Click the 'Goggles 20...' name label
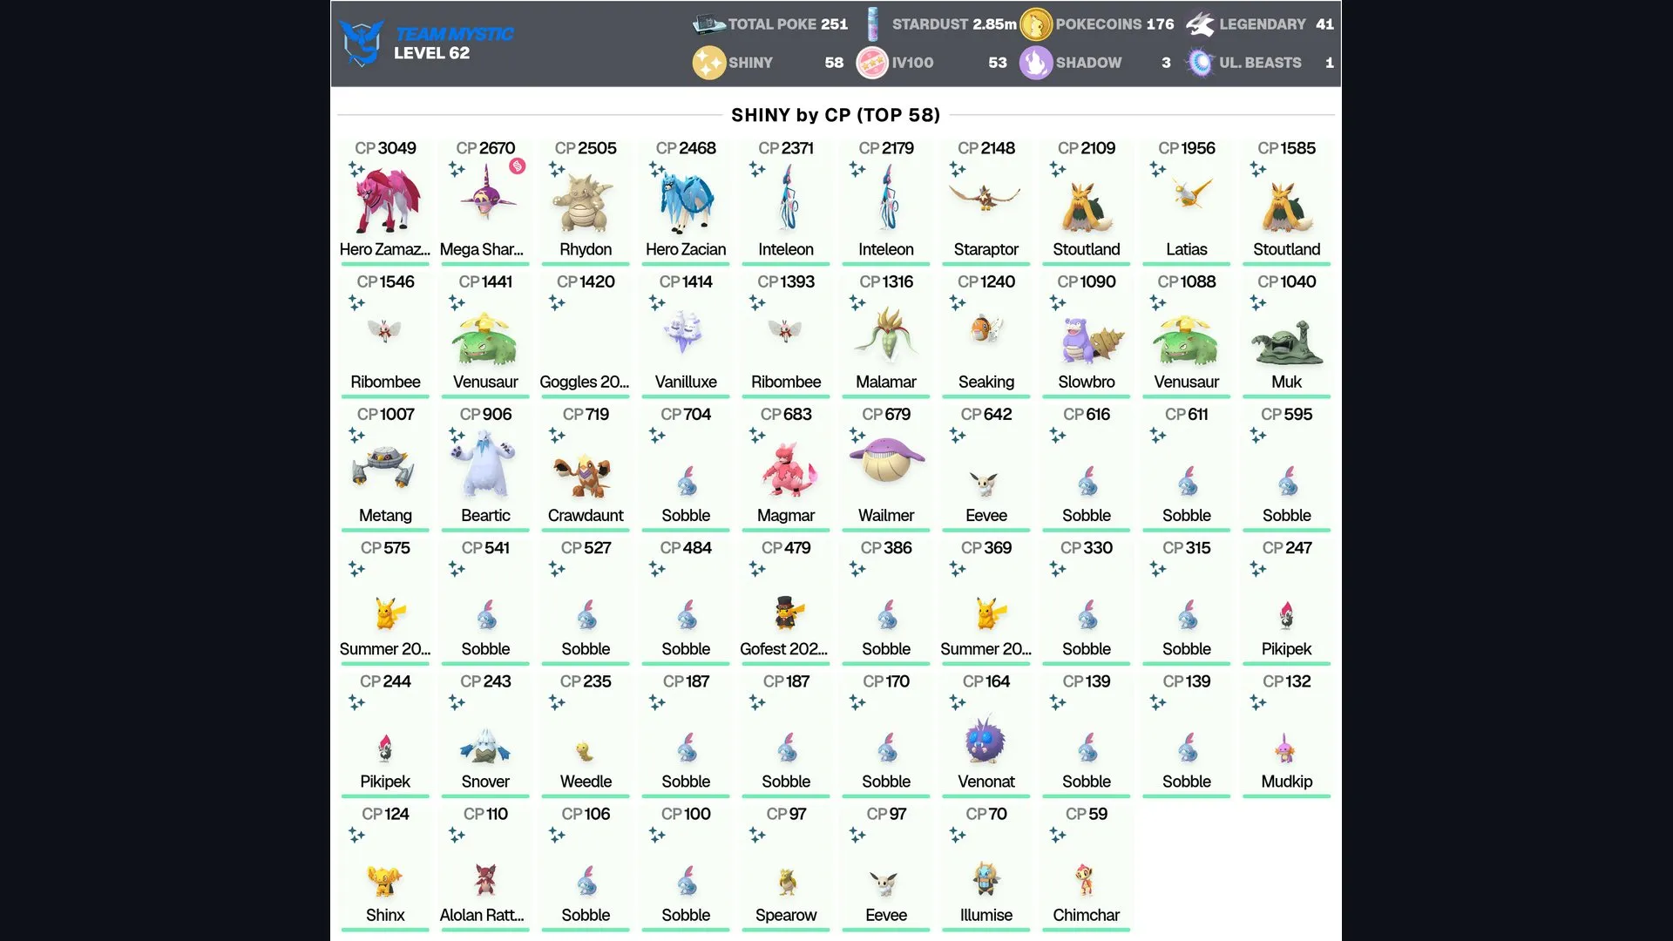Image resolution: width=1673 pixels, height=941 pixels. point(584,382)
